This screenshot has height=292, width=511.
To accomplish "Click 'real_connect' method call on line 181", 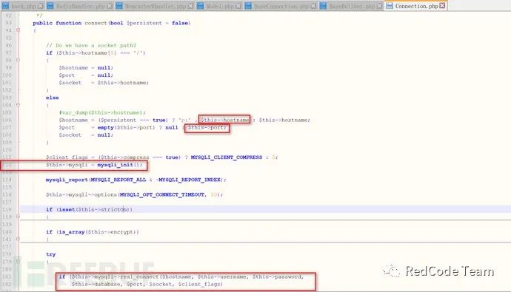I will click(x=139, y=276).
